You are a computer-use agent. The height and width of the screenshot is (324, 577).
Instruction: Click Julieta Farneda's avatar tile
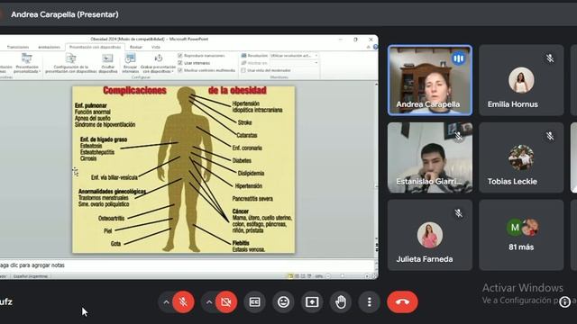coord(430,235)
